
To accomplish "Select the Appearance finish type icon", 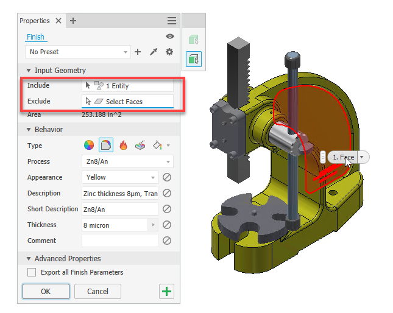I will point(89,146).
